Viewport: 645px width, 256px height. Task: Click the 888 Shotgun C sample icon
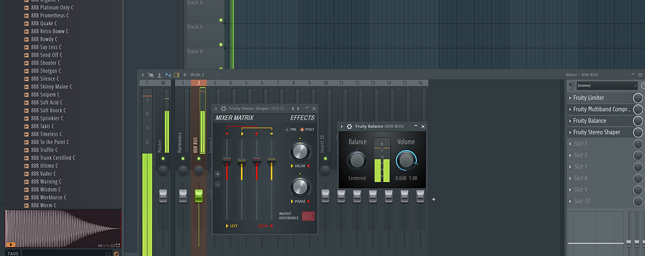pos(26,71)
